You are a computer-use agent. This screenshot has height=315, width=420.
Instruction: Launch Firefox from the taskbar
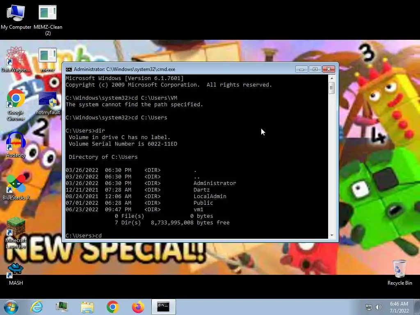[x=138, y=307]
